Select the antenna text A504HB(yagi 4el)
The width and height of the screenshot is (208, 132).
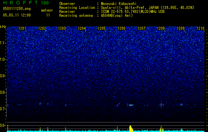[117, 16]
